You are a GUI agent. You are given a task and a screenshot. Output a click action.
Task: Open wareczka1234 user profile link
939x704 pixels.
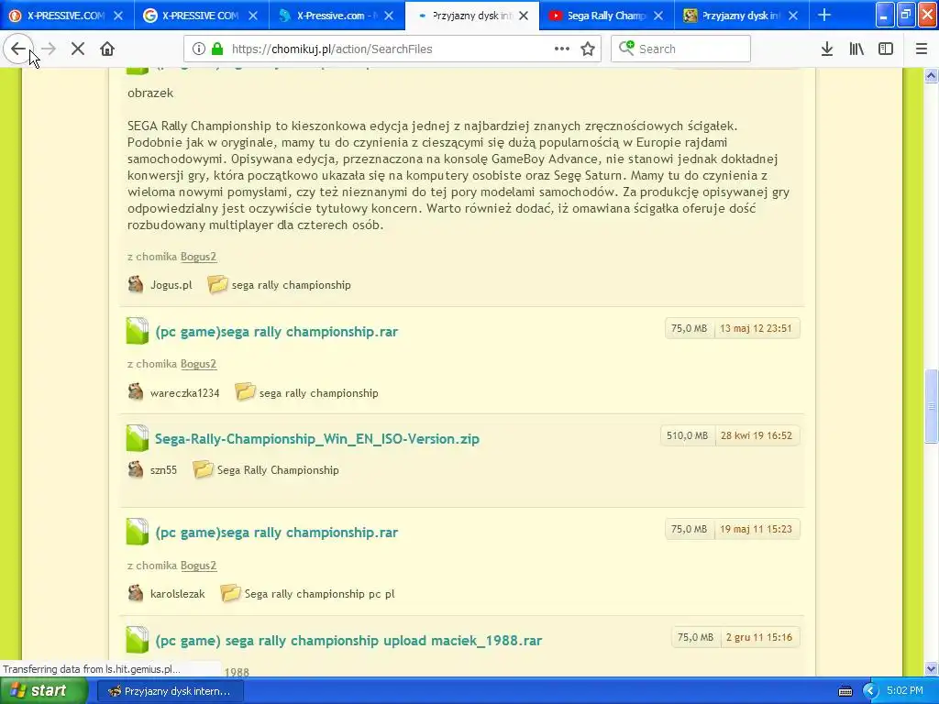click(185, 393)
